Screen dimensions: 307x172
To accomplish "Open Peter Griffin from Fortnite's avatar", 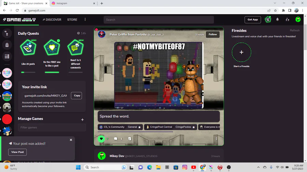I will click(x=102, y=34).
